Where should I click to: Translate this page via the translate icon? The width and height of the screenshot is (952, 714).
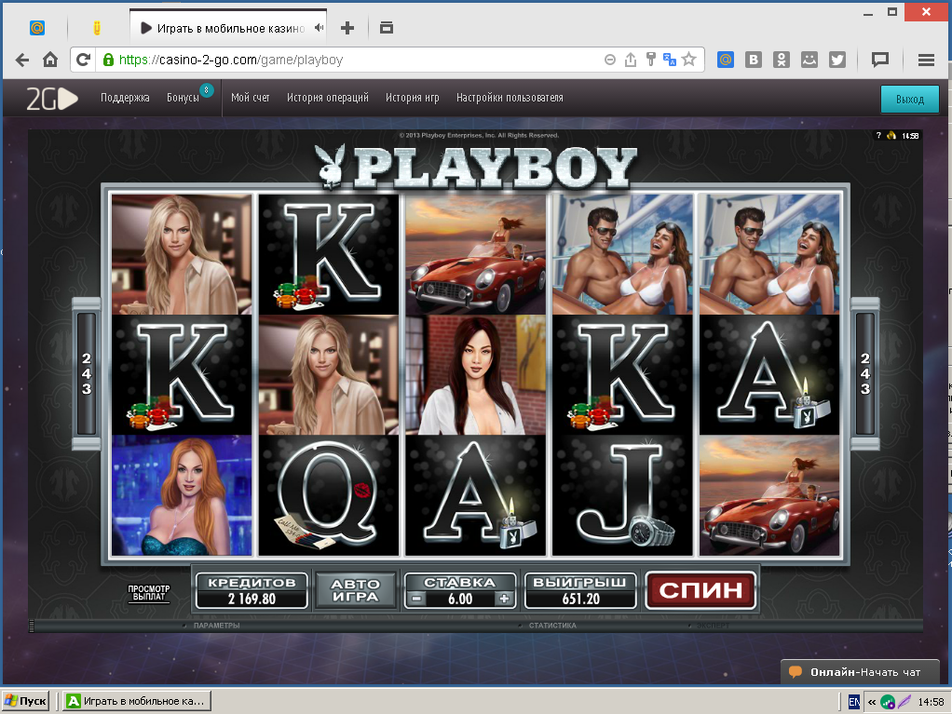pos(670,60)
